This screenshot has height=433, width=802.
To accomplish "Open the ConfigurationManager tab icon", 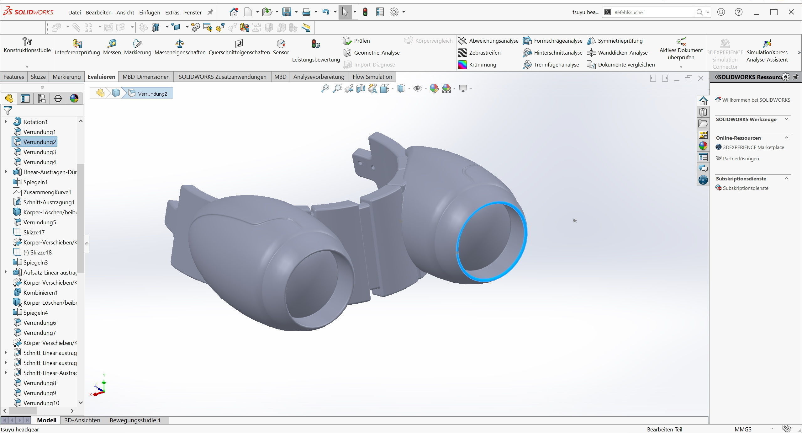I will click(x=42, y=99).
